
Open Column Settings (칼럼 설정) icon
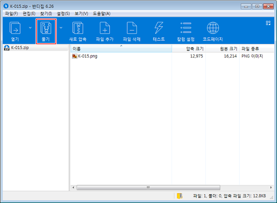186,28
